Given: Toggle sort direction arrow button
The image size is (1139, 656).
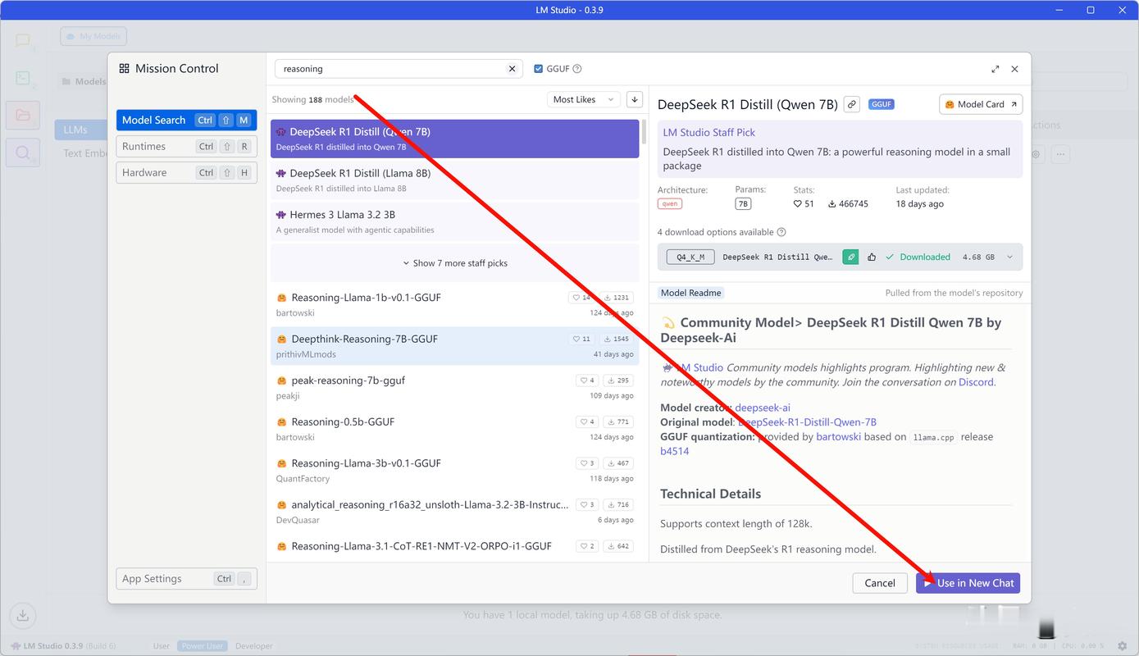Looking at the screenshot, I should pyautogui.click(x=634, y=99).
